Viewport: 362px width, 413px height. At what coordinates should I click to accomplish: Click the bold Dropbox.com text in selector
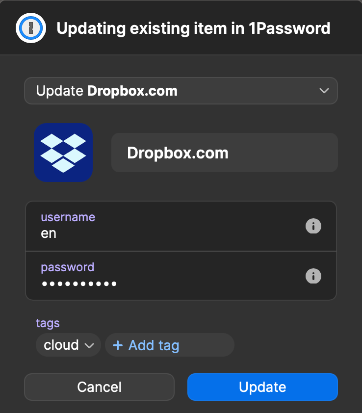[x=132, y=91]
